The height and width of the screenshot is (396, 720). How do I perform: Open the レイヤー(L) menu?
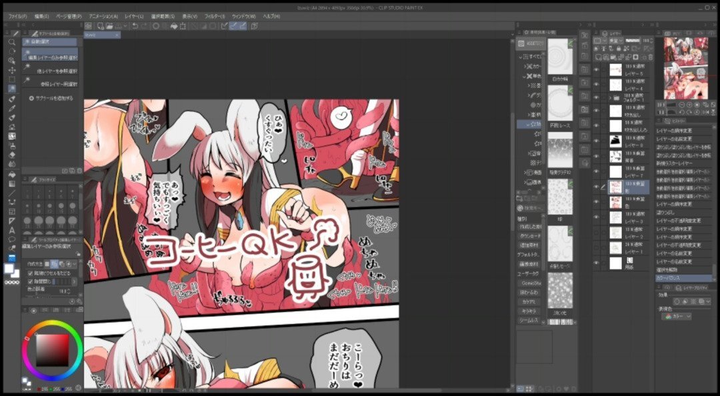135,16
